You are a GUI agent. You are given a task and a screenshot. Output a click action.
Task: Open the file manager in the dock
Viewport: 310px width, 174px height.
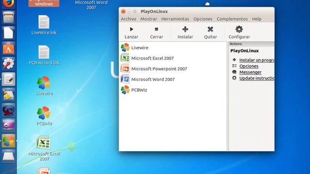click(8, 17)
